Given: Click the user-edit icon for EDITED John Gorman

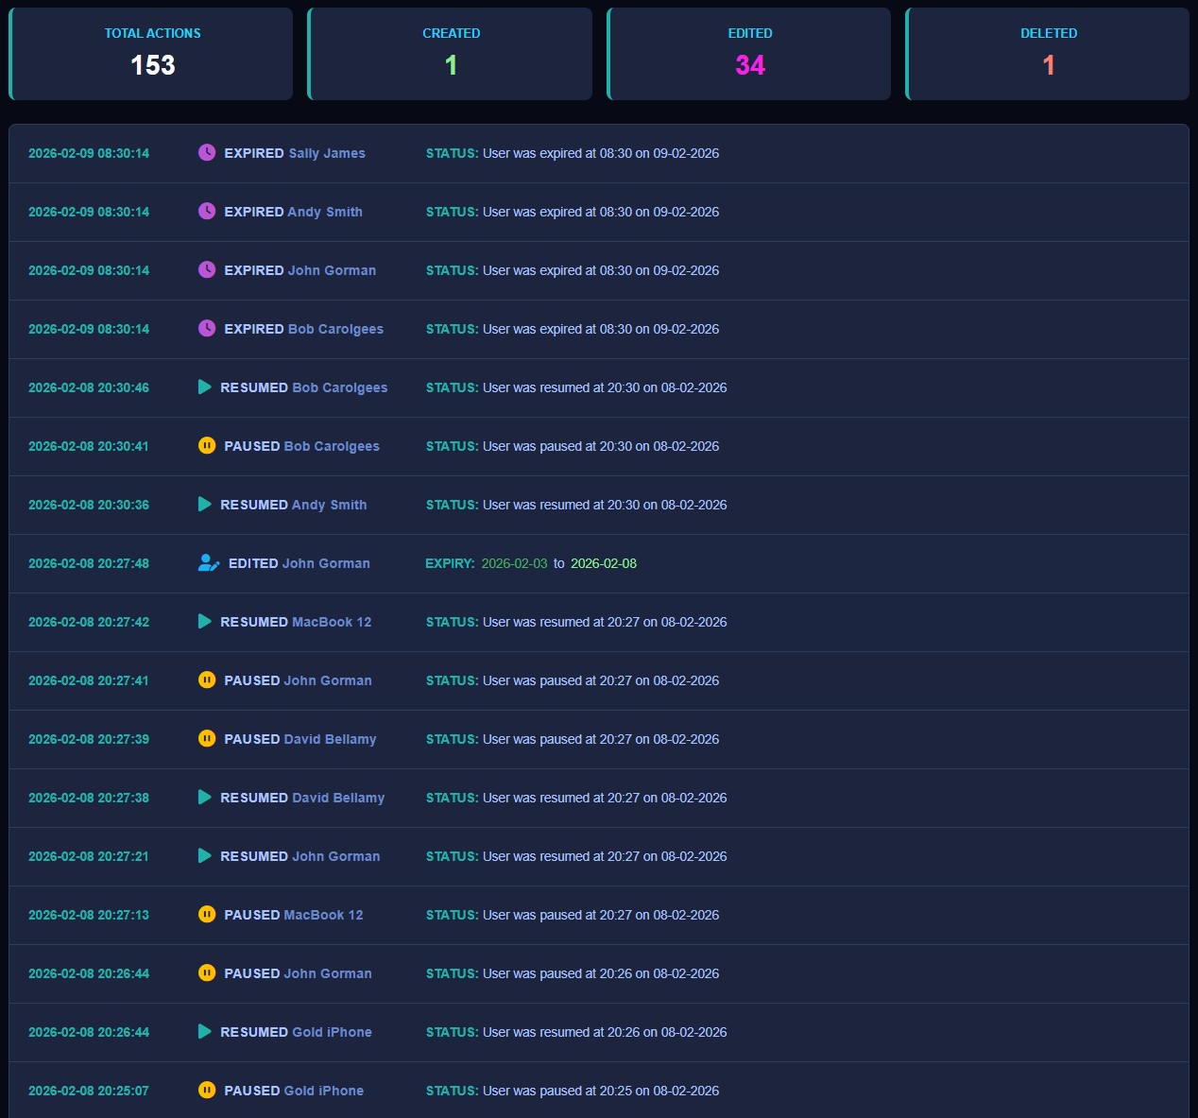Looking at the screenshot, I should [x=208, y=563].
